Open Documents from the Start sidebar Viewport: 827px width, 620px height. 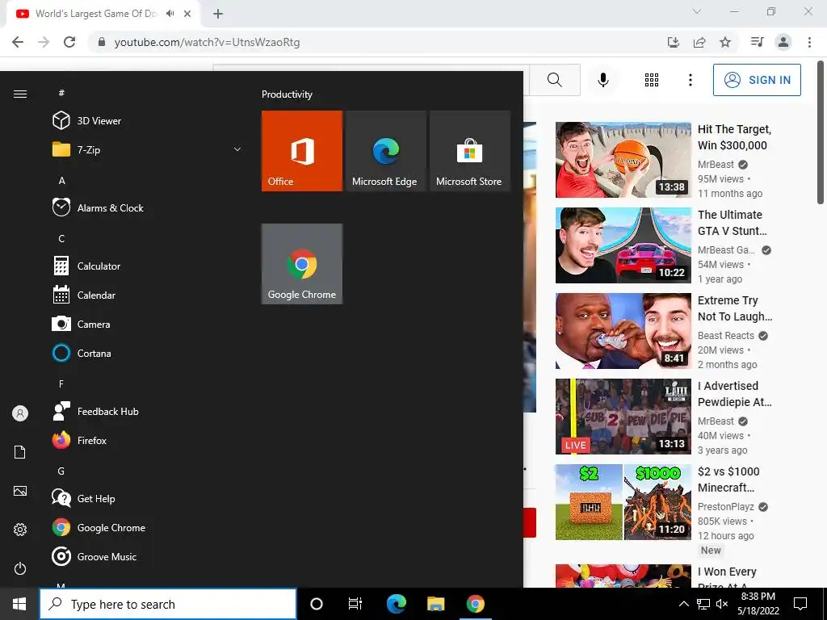pyautogui.click(x=20, y=452)
